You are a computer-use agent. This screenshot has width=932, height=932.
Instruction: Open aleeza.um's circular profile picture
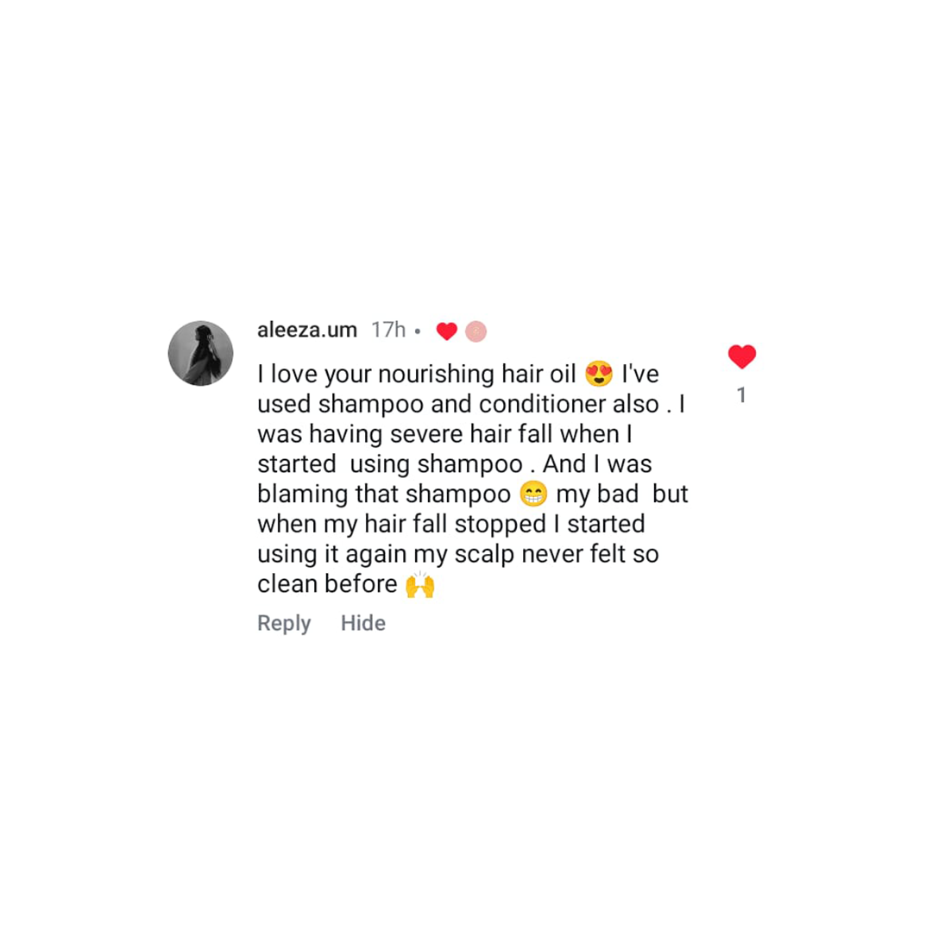click(200, 353)
